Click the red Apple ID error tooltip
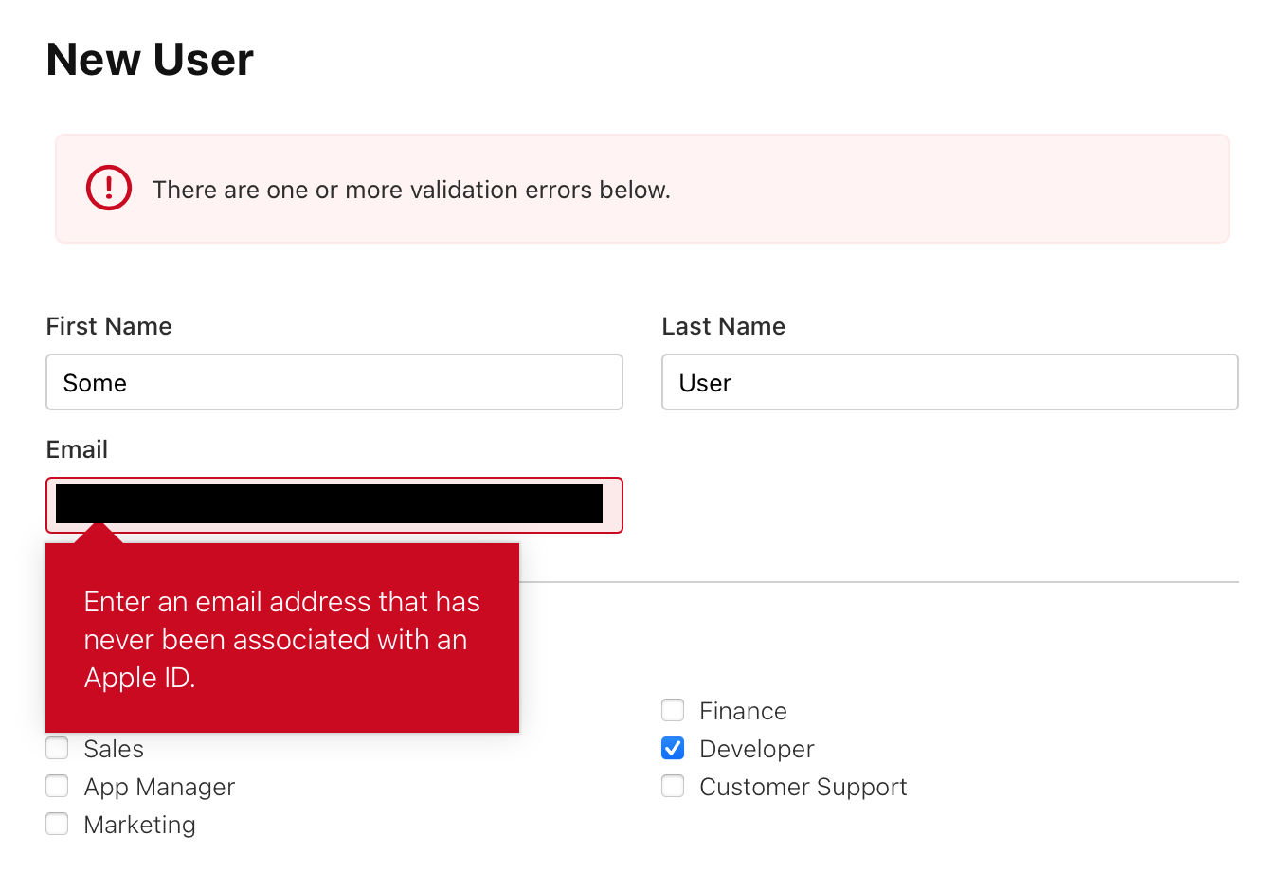The height and width of the screenshot is (891, 1281). [281, 639]
